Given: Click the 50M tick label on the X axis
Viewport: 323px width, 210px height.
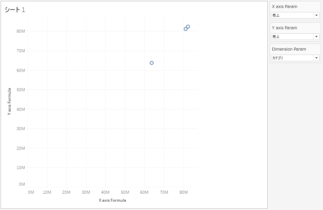Looking at the screenshot, I should click(125, 192).
